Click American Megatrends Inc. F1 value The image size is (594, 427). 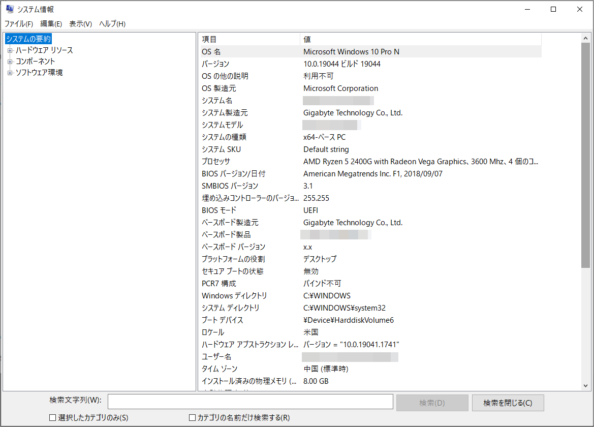click(373, 173)
